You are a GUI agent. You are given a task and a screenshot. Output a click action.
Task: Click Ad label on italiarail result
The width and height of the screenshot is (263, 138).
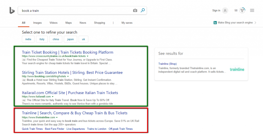[24, 100]
